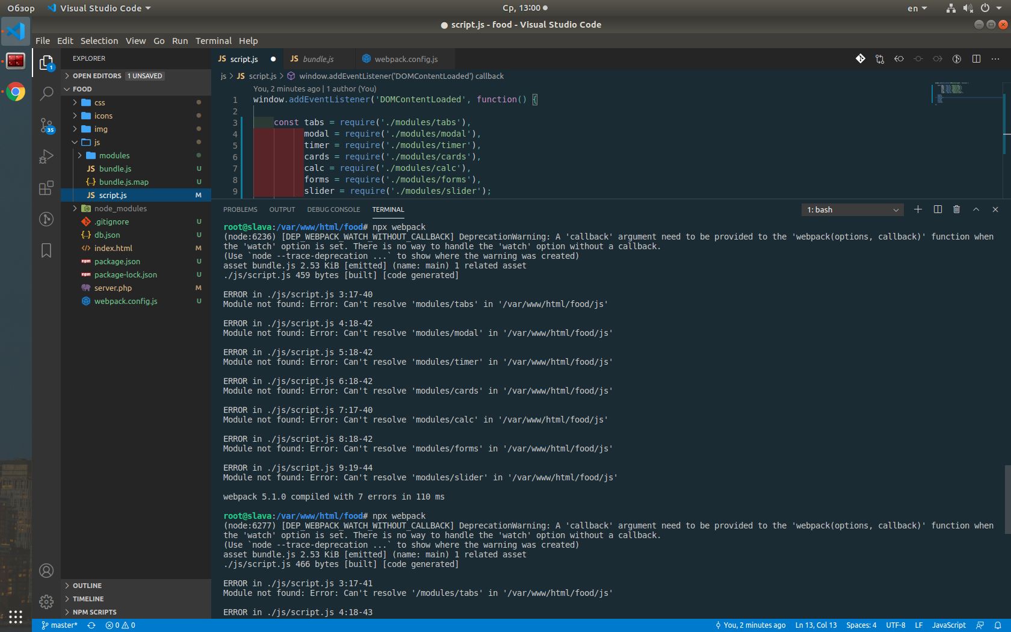
Task: Switch to the PROBLEMS panel tab
Action: tap(240, 209)
